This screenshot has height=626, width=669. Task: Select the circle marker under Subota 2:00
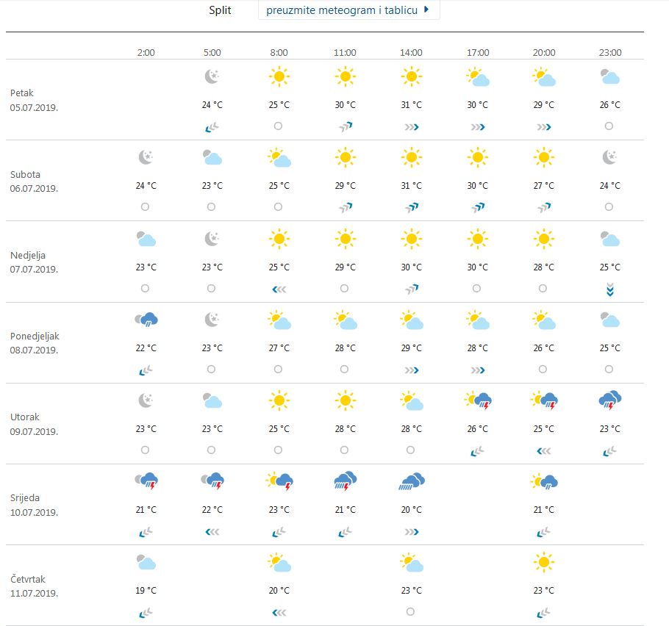click(146, 206)
